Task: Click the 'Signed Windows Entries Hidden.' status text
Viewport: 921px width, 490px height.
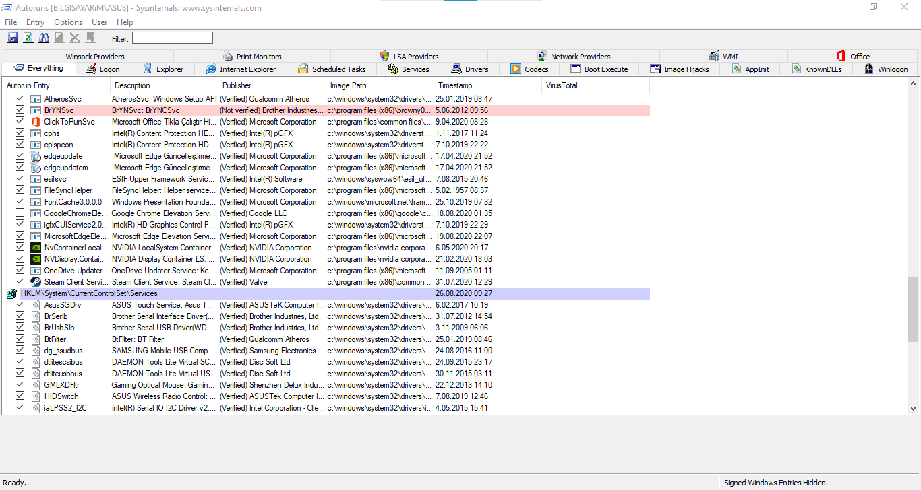Action: point(775,483)
